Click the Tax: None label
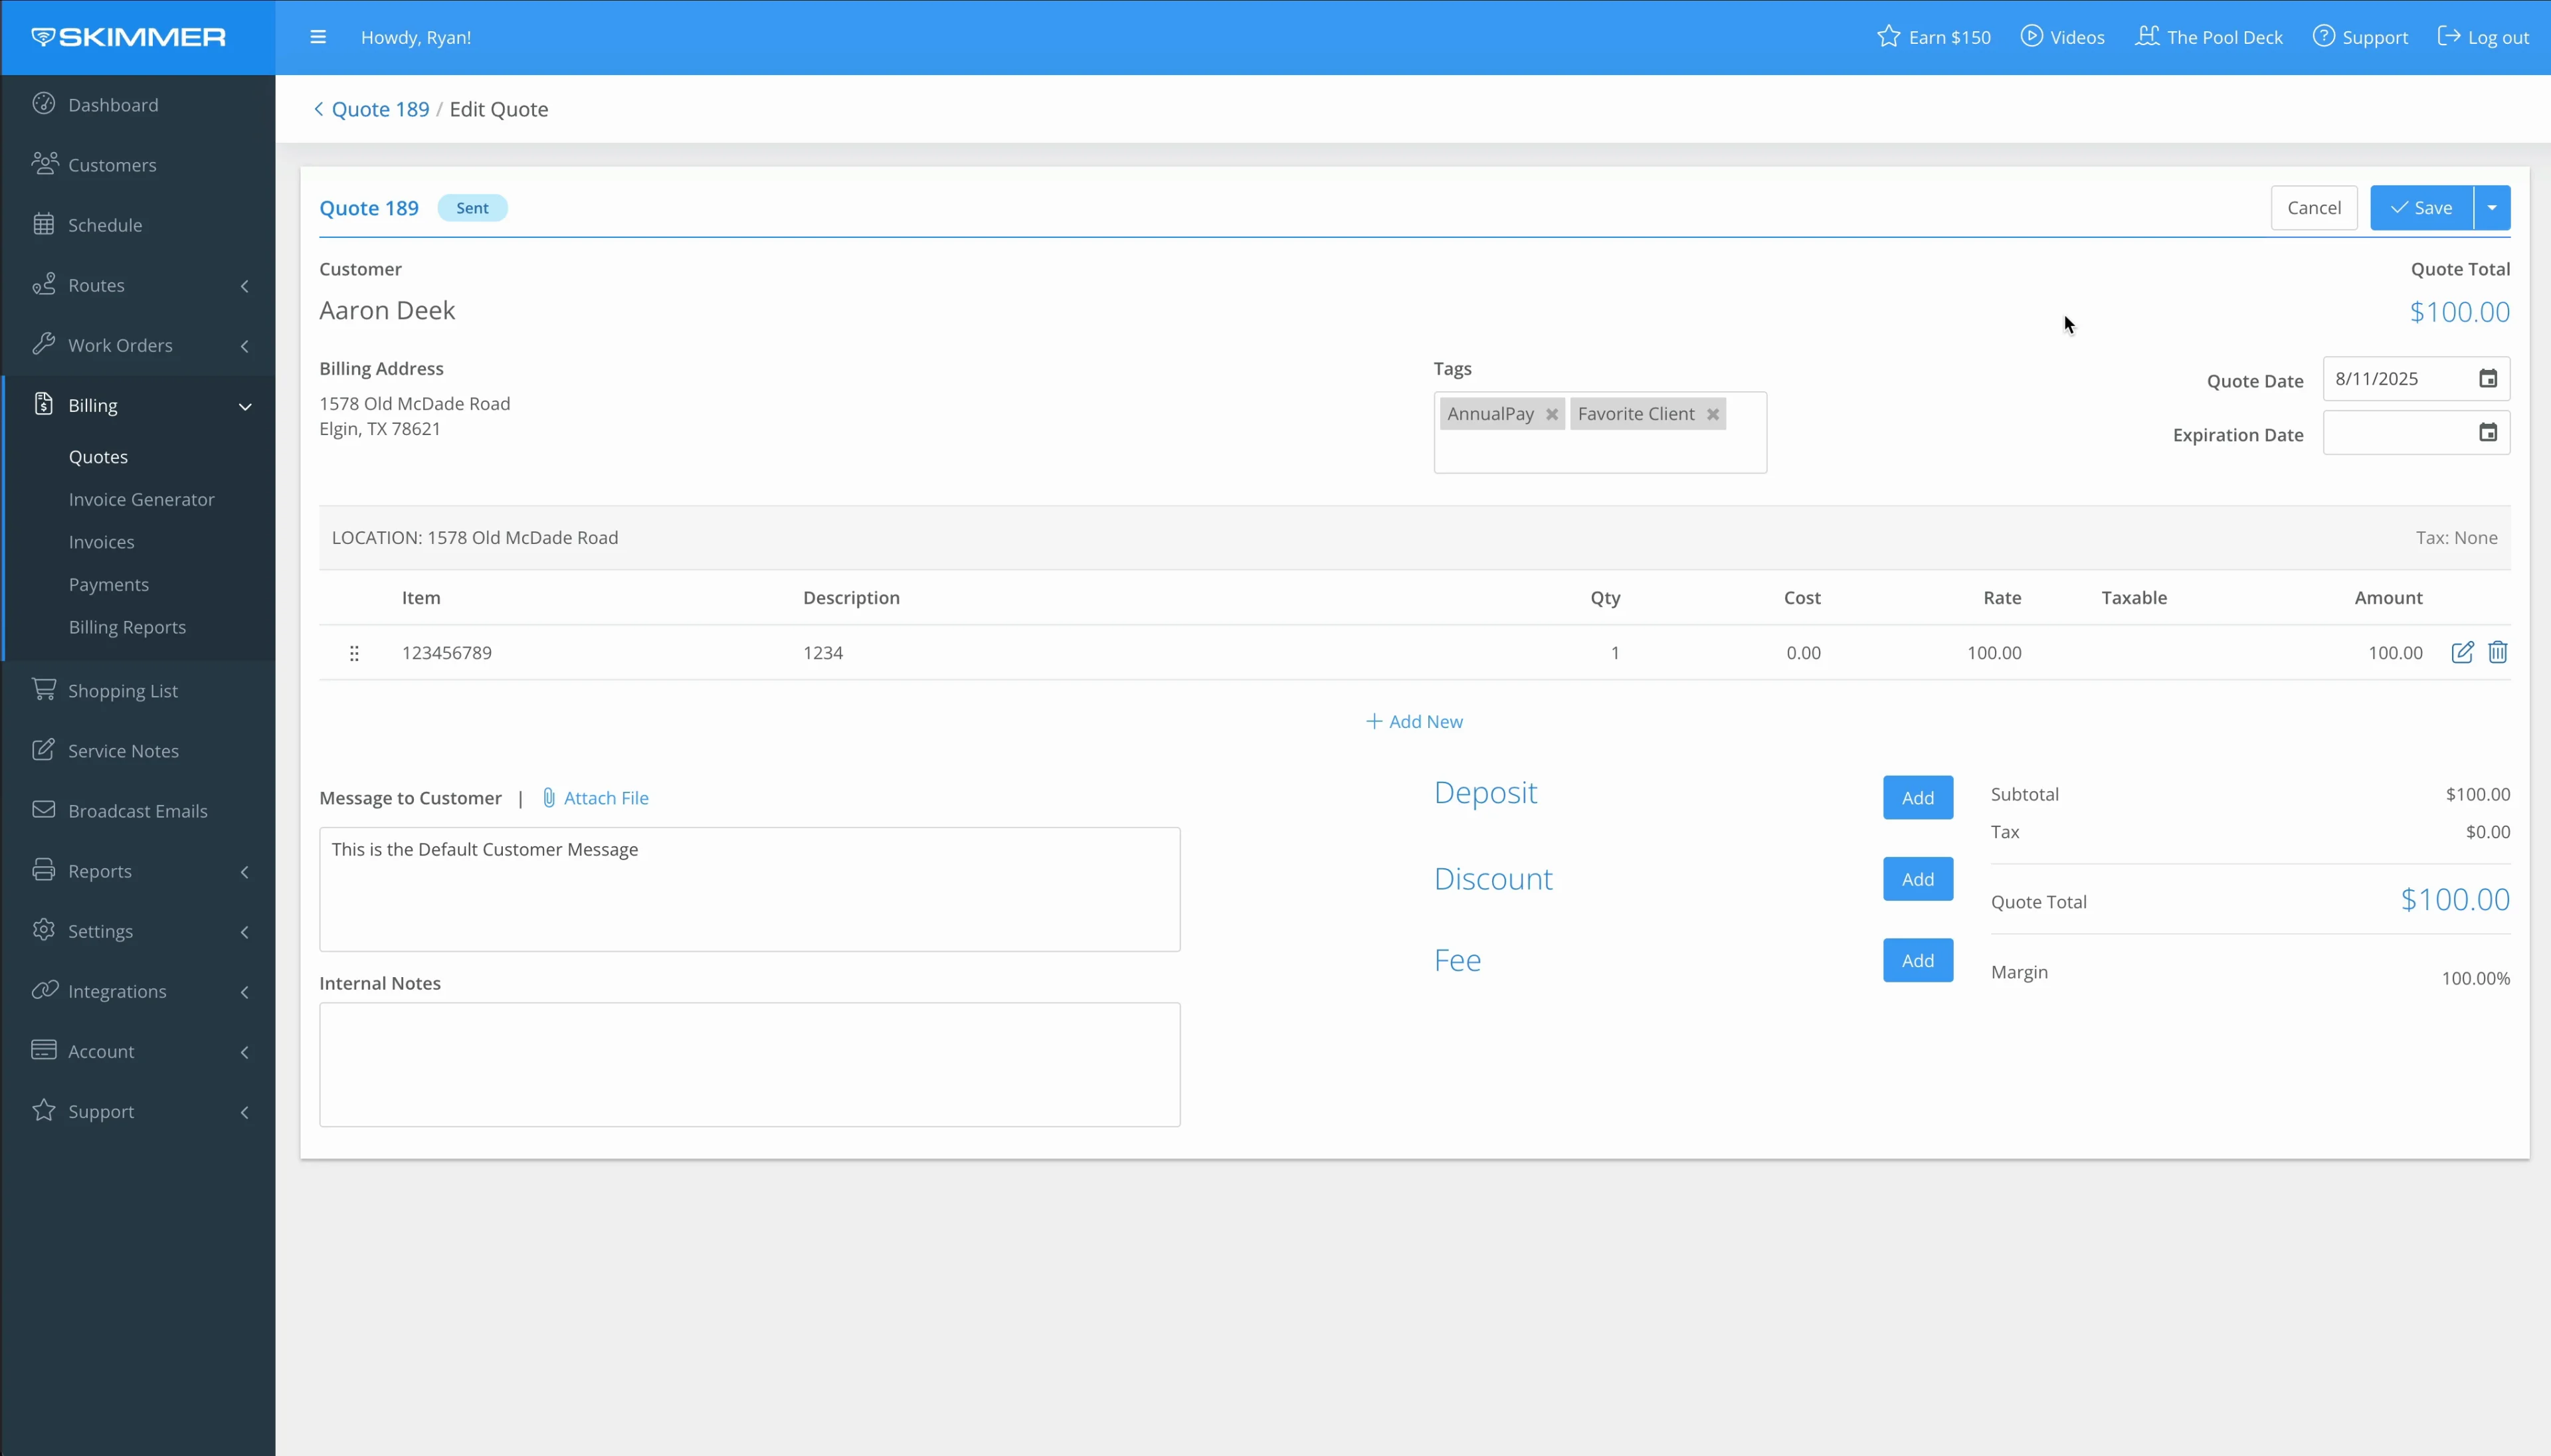The image size is (2551, 1456). click(x=2456, y=537)
